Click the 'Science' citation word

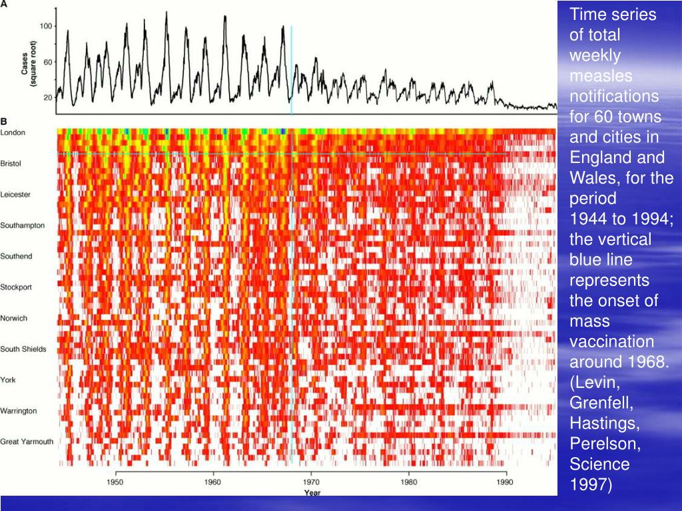point(599,464)
